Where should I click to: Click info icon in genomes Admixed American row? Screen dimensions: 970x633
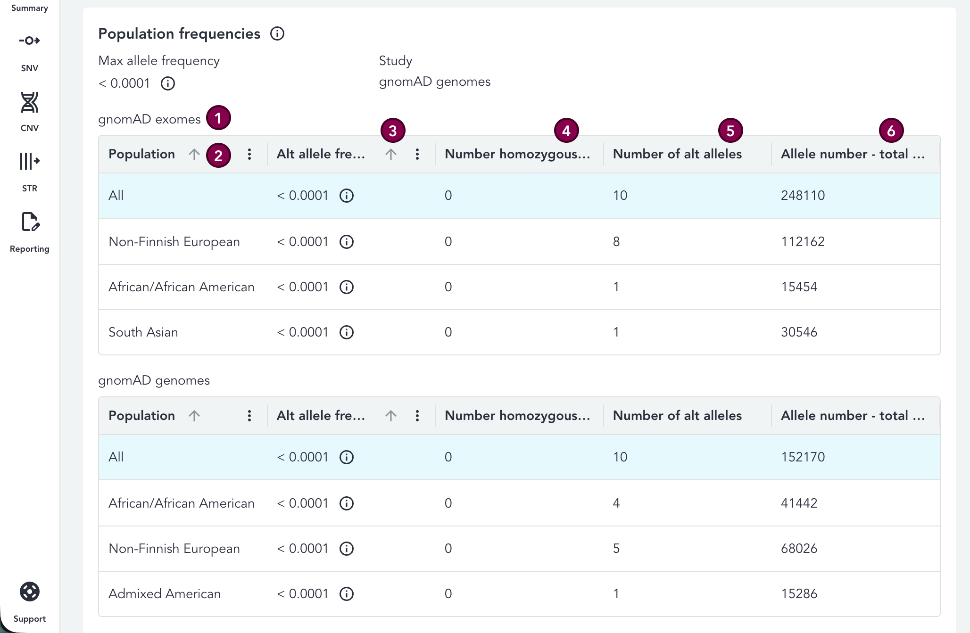coord(347,594)
